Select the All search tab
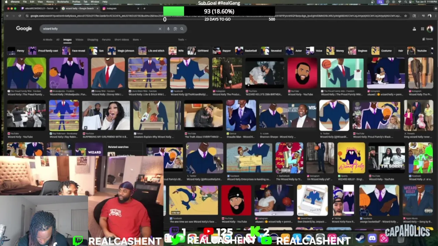Viewport: 438px width, 246px height. point(58,40)
